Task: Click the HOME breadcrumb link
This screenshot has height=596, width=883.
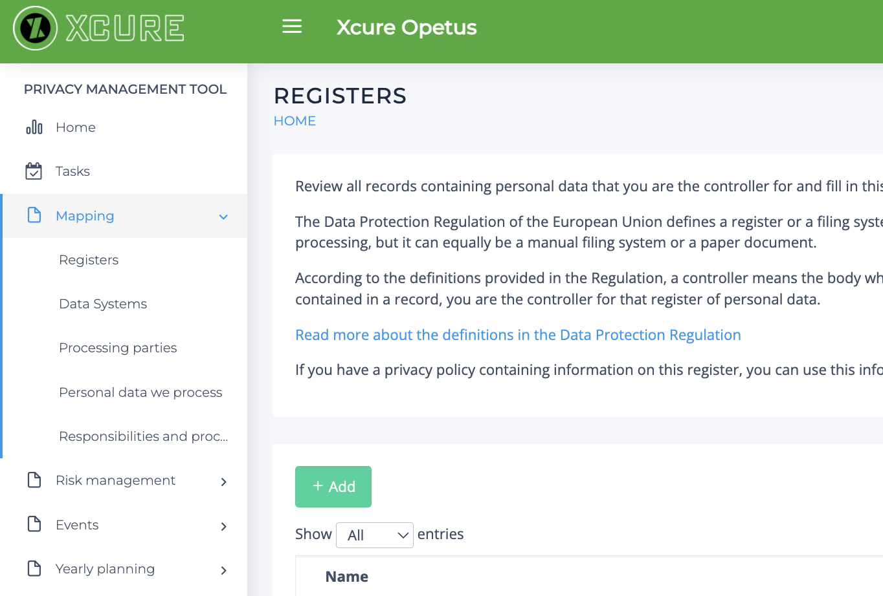Action: click(295, 121)
